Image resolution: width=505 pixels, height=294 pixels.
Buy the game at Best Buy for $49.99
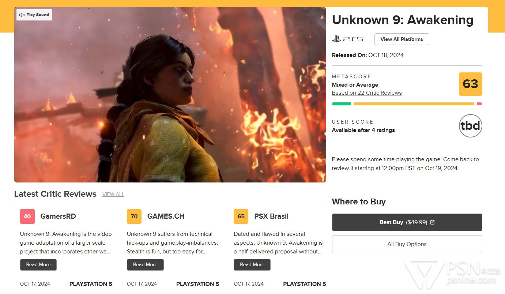pyautogui.click(x=407, y=222)
